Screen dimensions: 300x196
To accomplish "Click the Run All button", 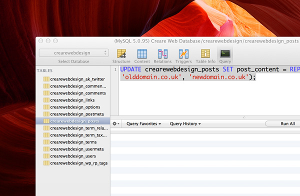I will click(x=283, y=123).
